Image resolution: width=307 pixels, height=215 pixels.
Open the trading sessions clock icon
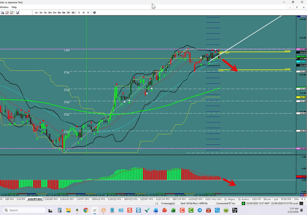(94, 12)
